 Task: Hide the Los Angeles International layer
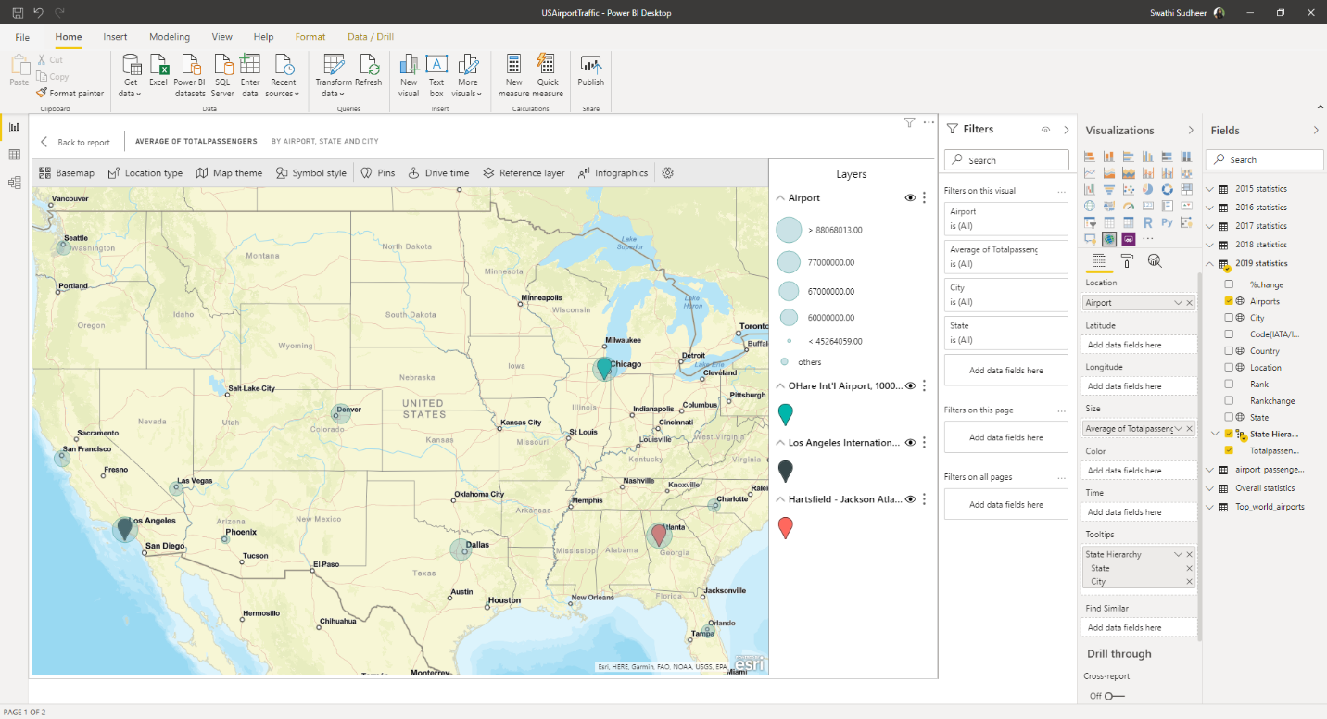(x=910, y=443)
